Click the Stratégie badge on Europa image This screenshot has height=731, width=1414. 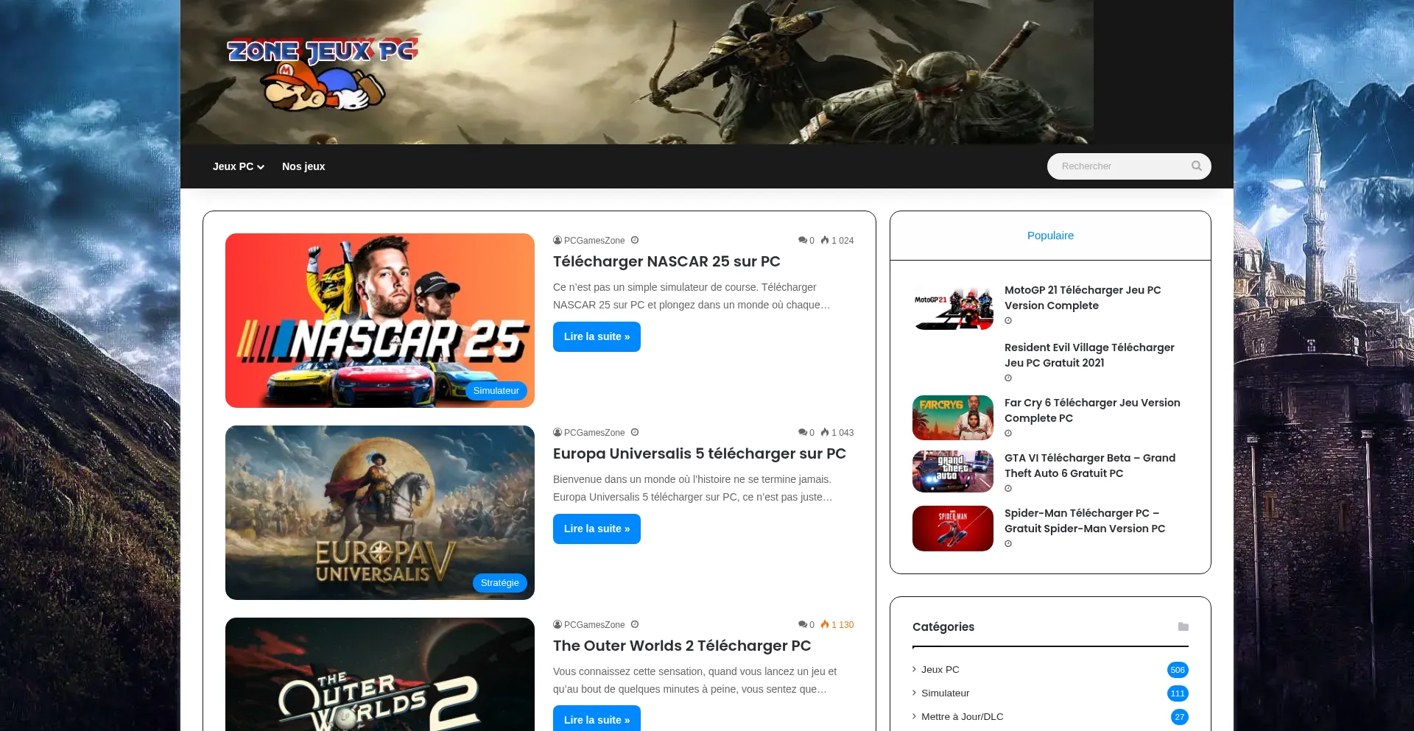tap(499, 583)
